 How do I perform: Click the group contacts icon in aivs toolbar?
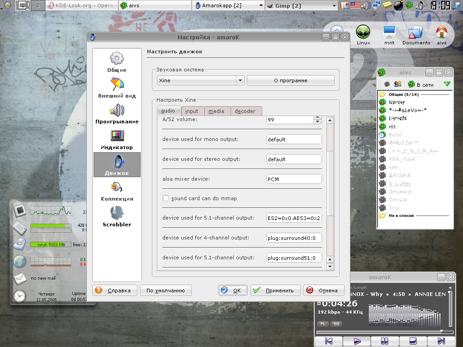(397, 84)
